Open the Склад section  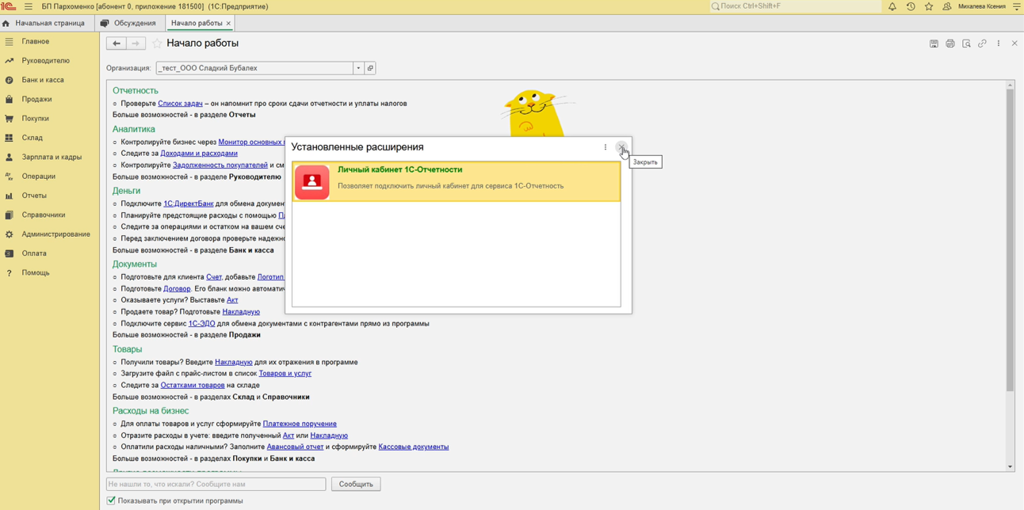tap(32, 138)
